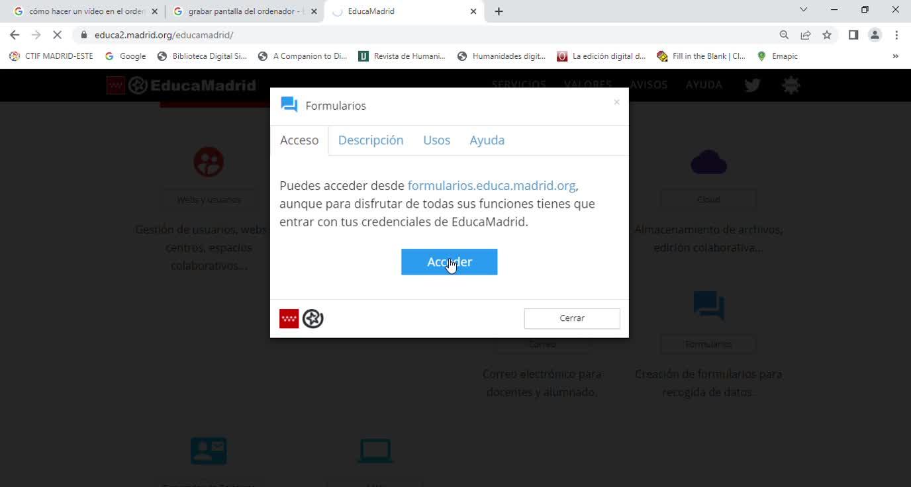Open the formularios.educa.madrid.org link

click(491, 186)
